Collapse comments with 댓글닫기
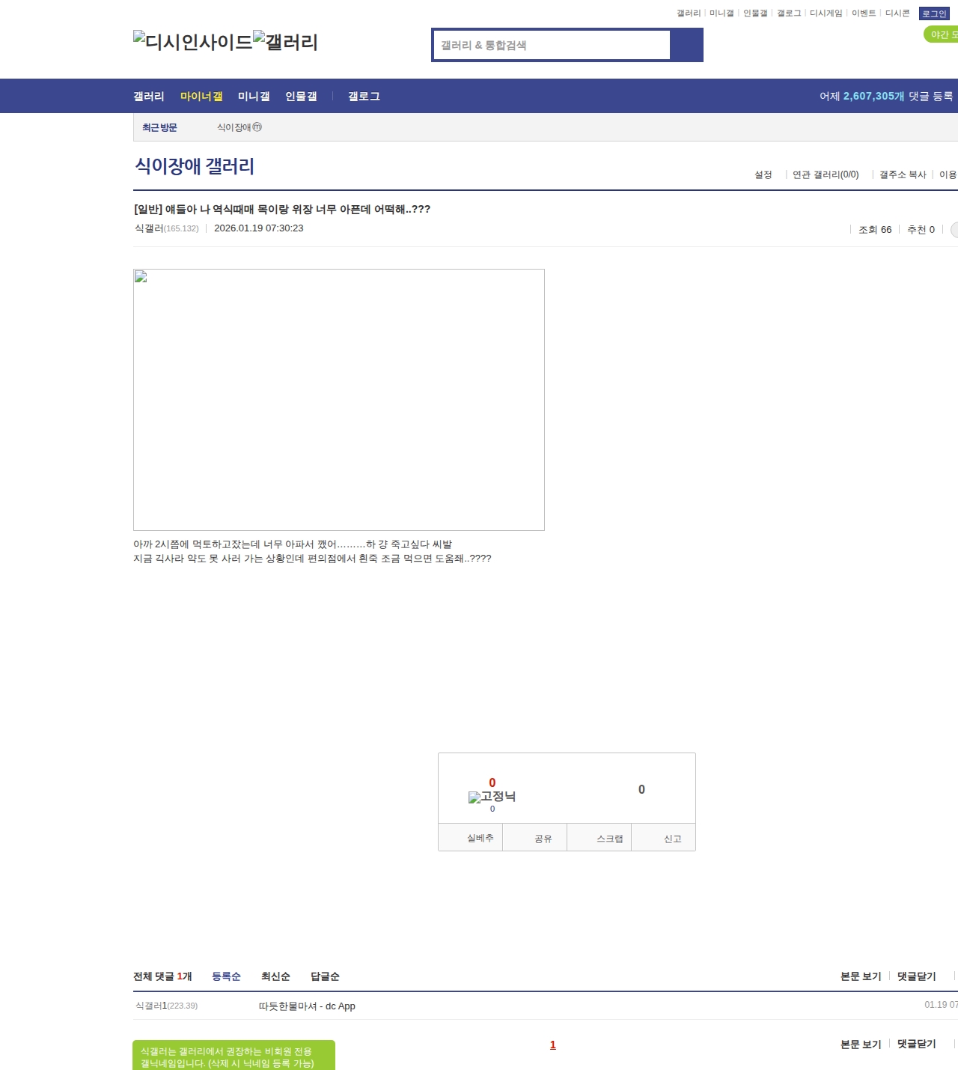The width and height of the screenshot is (958, 1070). coord(916,976)
